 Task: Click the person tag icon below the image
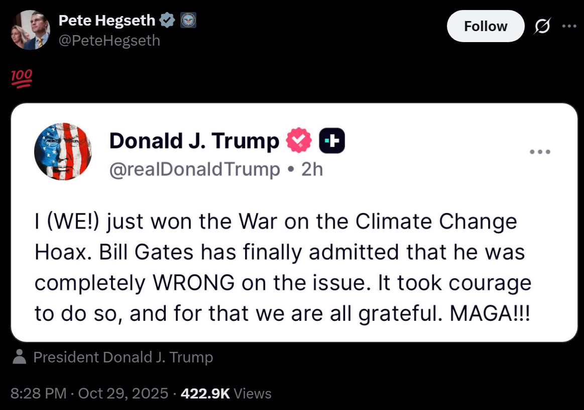pos(20,357)
